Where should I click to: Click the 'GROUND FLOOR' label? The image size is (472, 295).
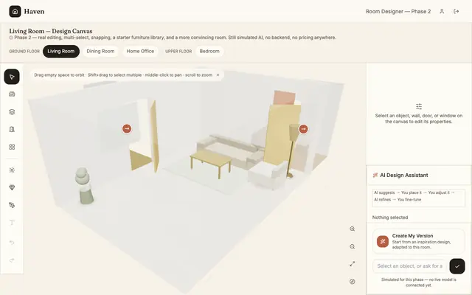tap(24, 52)
